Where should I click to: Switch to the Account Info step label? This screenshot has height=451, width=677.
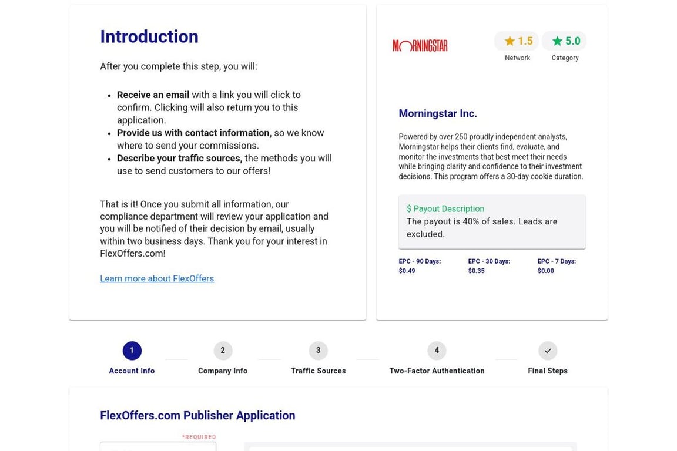click(x=132, y=371)
